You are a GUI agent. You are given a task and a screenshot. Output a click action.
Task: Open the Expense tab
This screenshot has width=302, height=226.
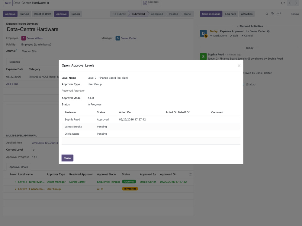click(14, 62)
